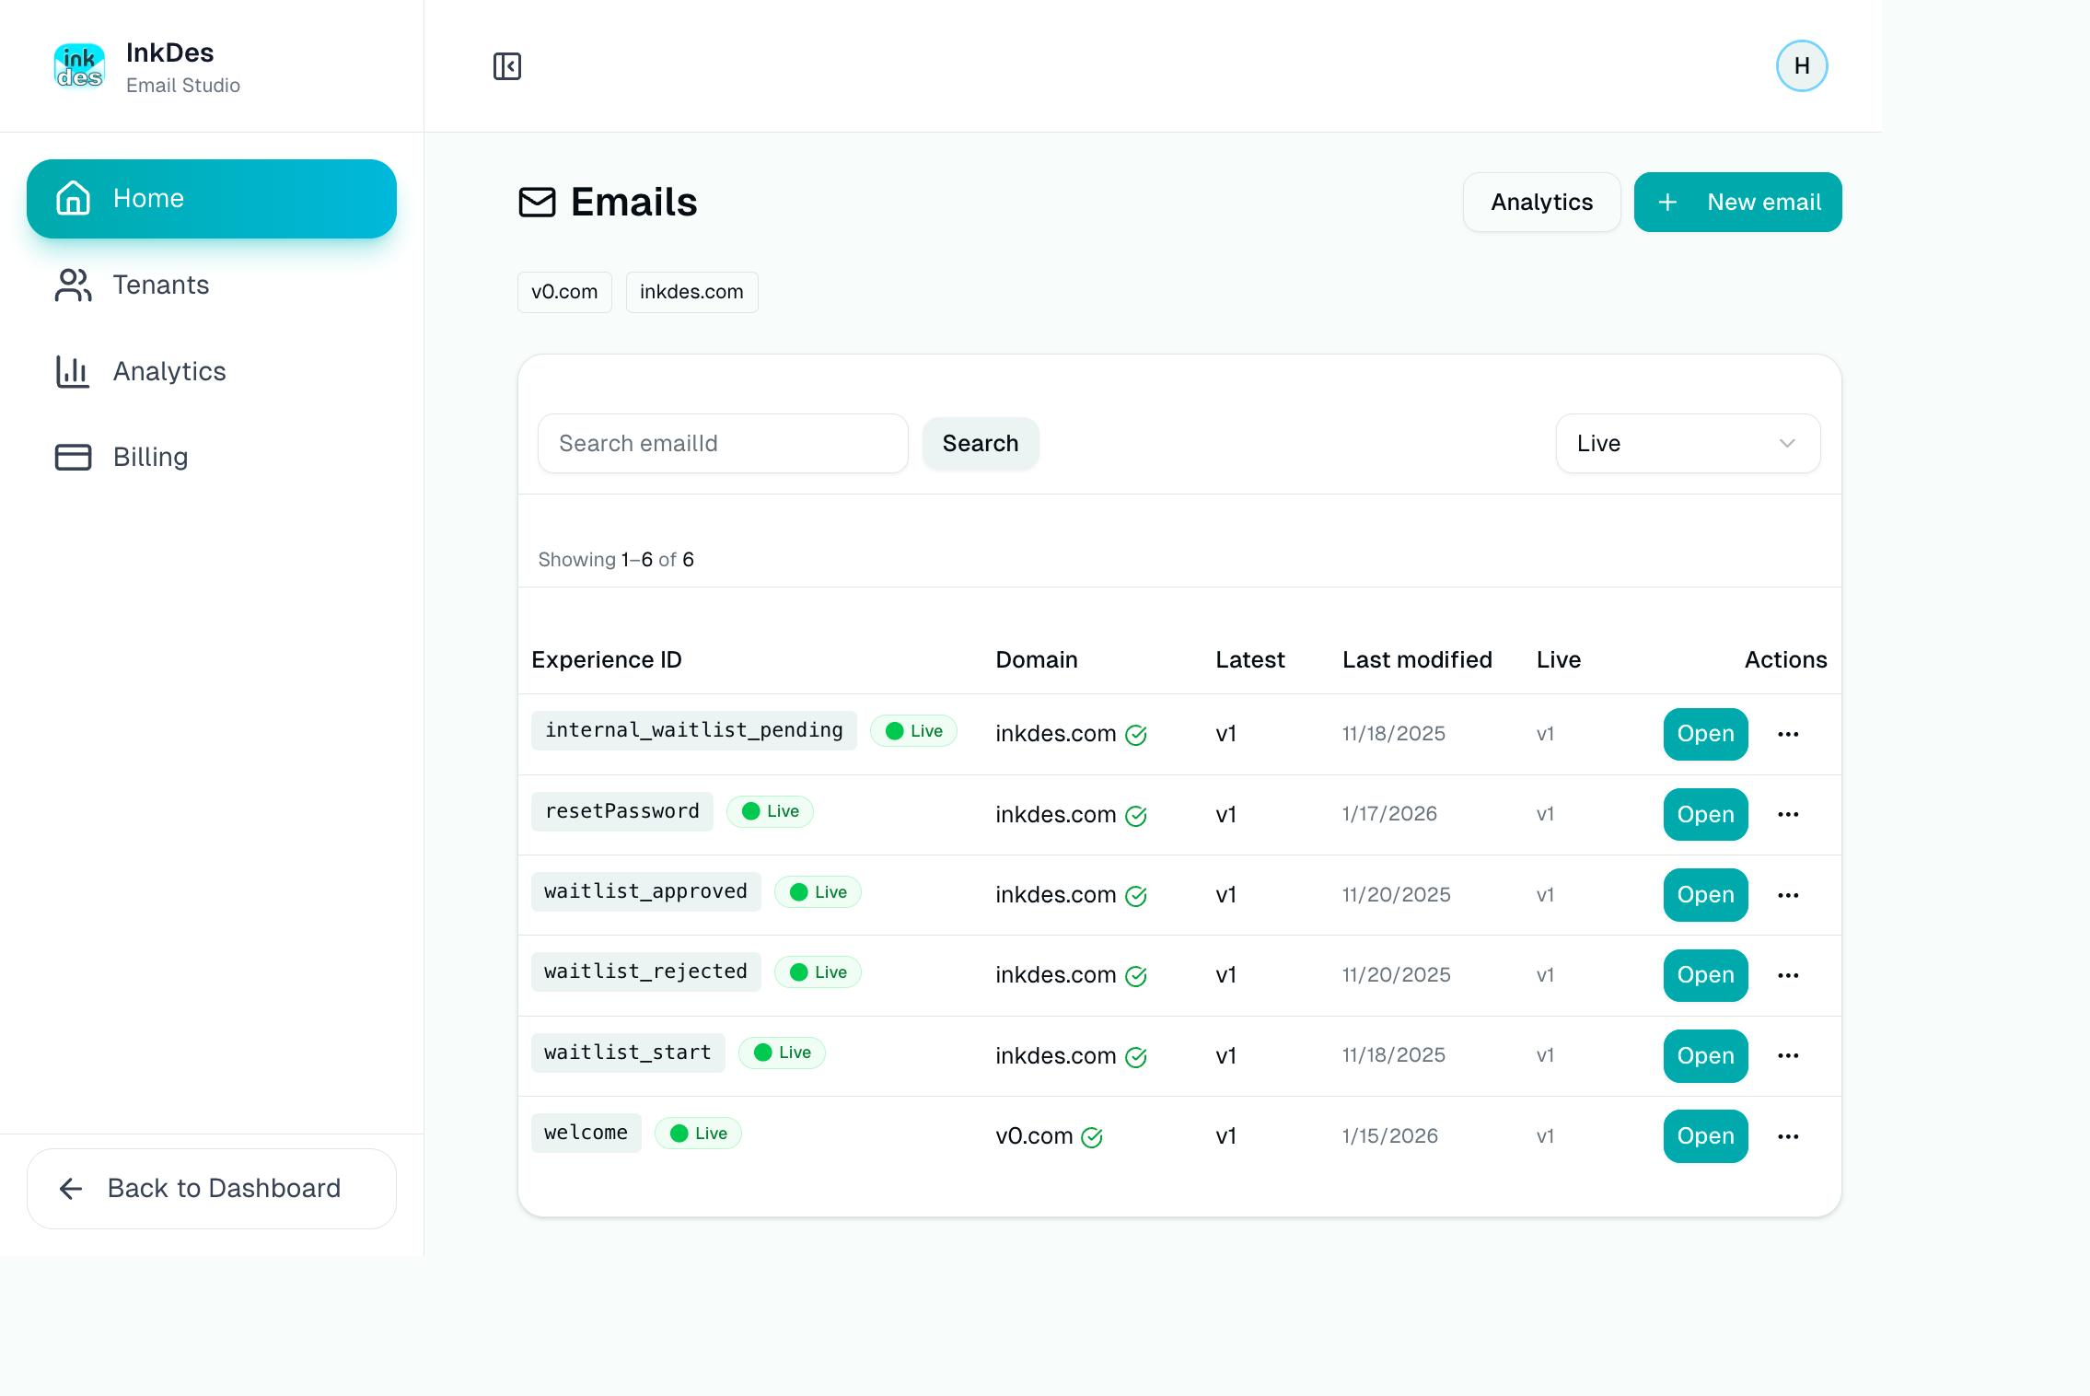Select the Home icon in the sidebar

point(73,198)
